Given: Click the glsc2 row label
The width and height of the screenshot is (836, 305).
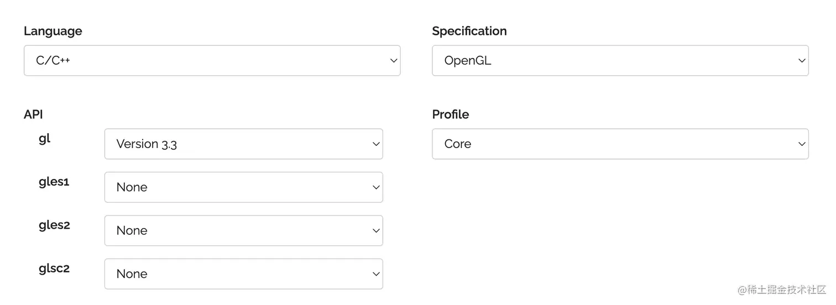Looking at the screenshot, I should click(54, 269).
